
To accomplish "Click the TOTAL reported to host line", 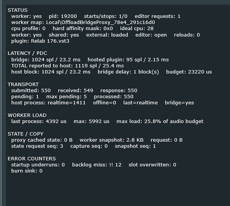I will point(68,66).
